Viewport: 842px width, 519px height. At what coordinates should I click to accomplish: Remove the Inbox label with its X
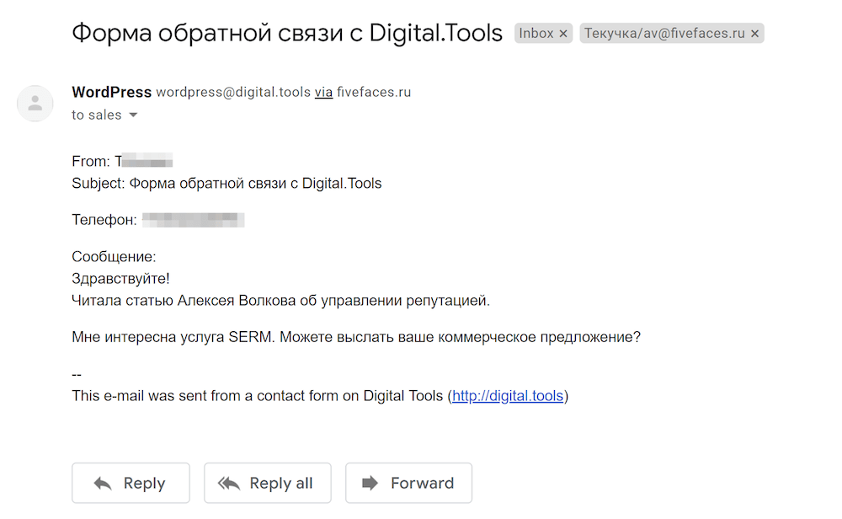(x=564, y=34)
